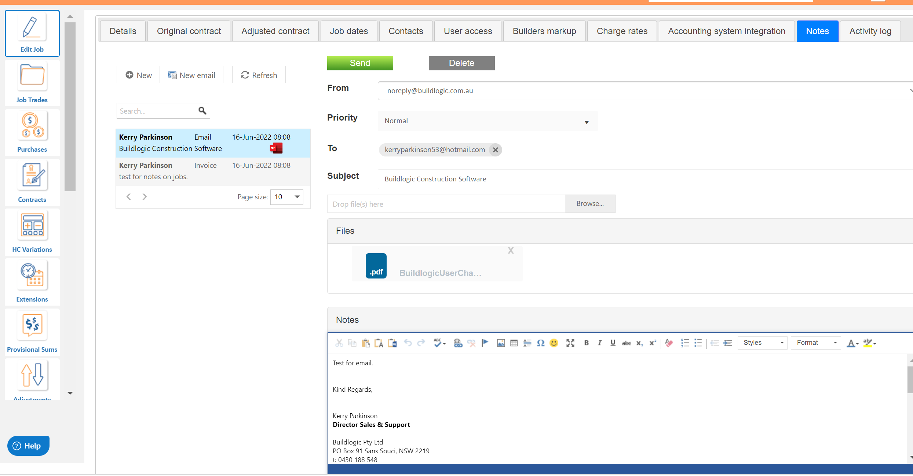
Task: Click Browse to attach files
Action: point(590,204)
